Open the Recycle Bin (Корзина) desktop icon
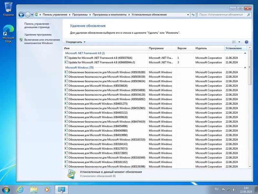258x194 pixels. 8,7
